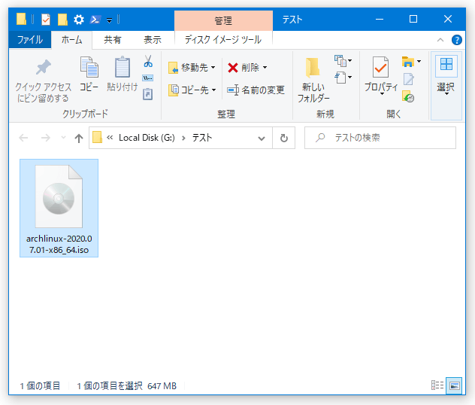The width and height of the screenshot is (475, 405).
Task: Click the プロパティ (Properties) checkmark icon
Action: tap(380, 67)
